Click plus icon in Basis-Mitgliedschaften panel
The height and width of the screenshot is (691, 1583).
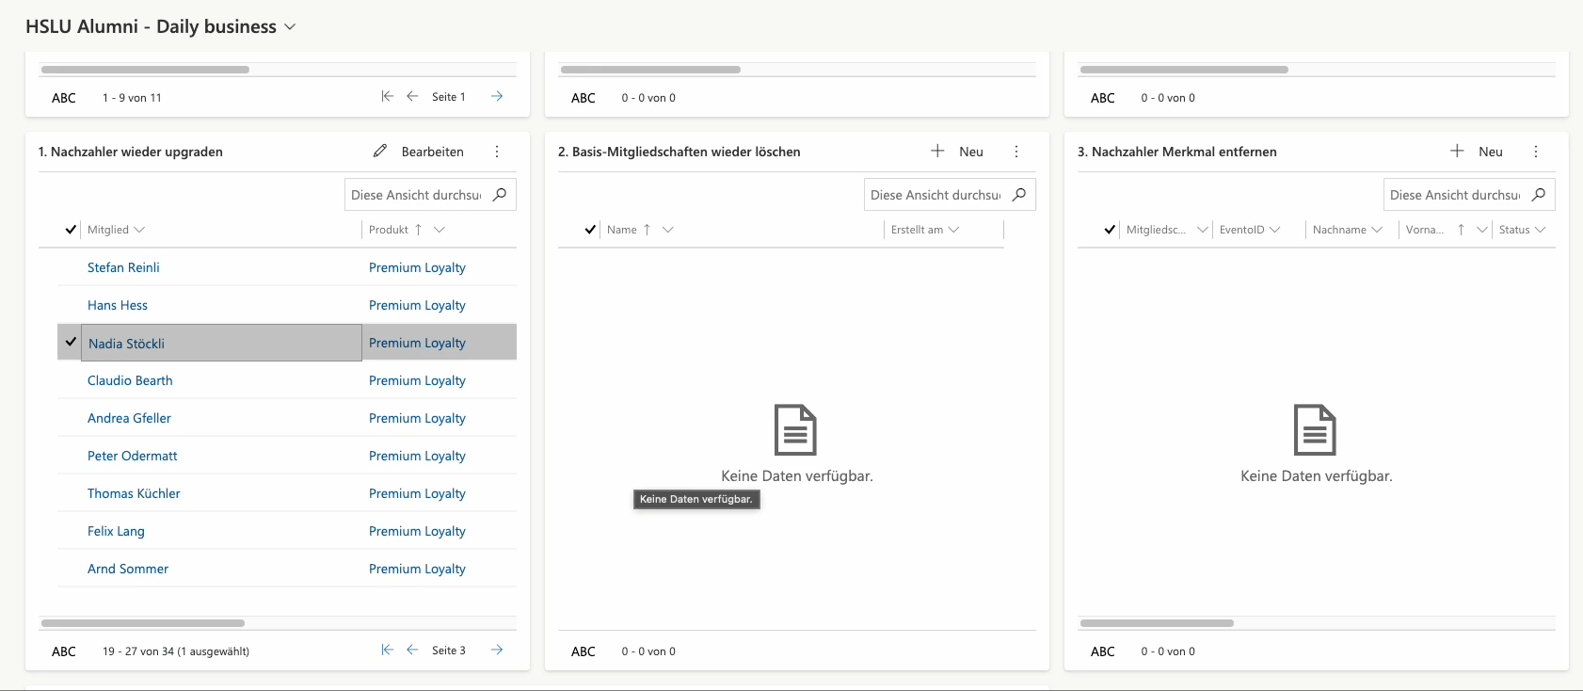tap(937, 152)
